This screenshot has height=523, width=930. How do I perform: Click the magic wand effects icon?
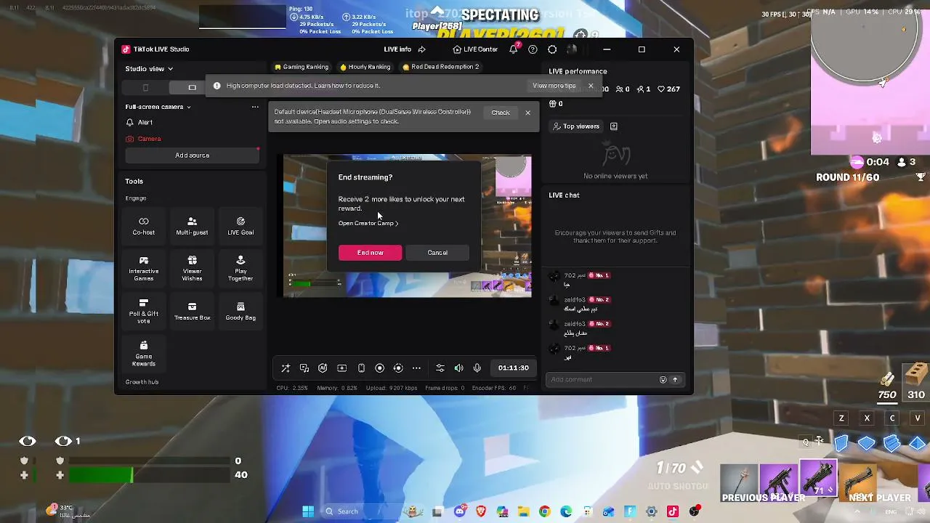(x=286, y=368)
